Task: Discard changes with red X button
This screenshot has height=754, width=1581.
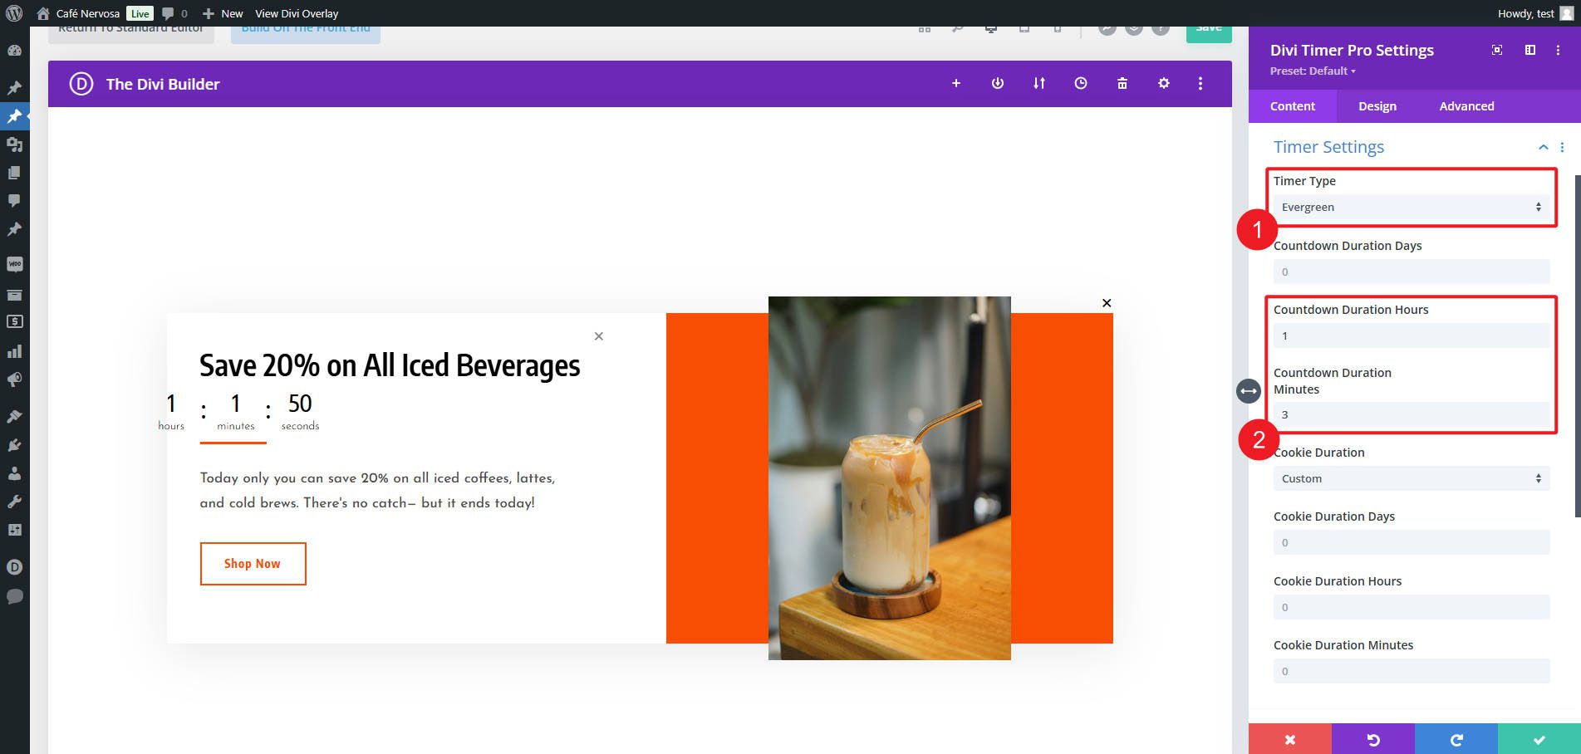Action: (1290, 739)
